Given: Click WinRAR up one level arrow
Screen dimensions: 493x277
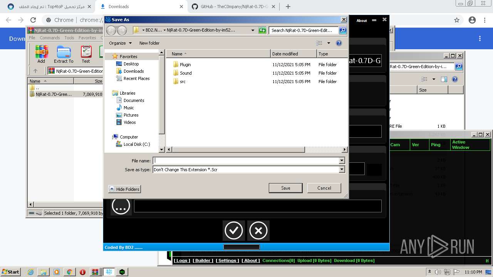Looking at the screenshot, I should [x=35, y=71].
